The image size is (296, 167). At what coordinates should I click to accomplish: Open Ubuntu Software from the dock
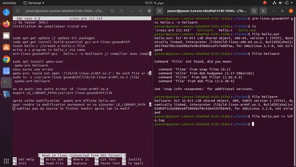pos(6,47)
